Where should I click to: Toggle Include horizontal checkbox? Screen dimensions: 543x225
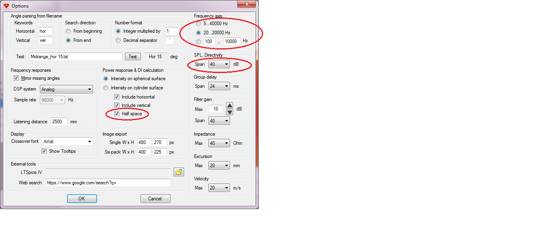(117, 97)
